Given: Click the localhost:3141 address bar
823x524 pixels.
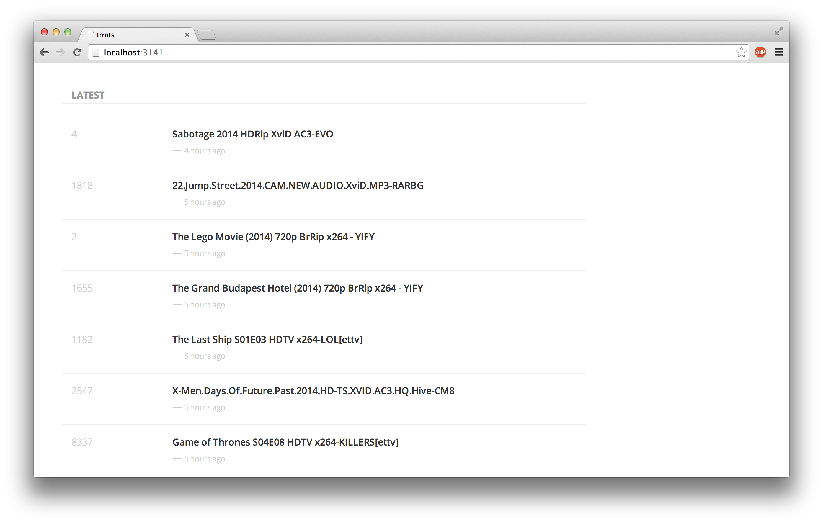Looking at the screenshot, I should tap(410, 52).
